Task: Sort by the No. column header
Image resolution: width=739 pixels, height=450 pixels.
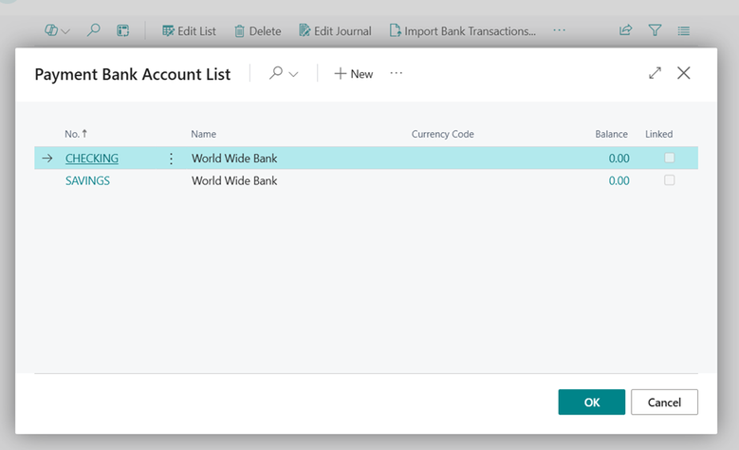Action: [x=76, y=134]
